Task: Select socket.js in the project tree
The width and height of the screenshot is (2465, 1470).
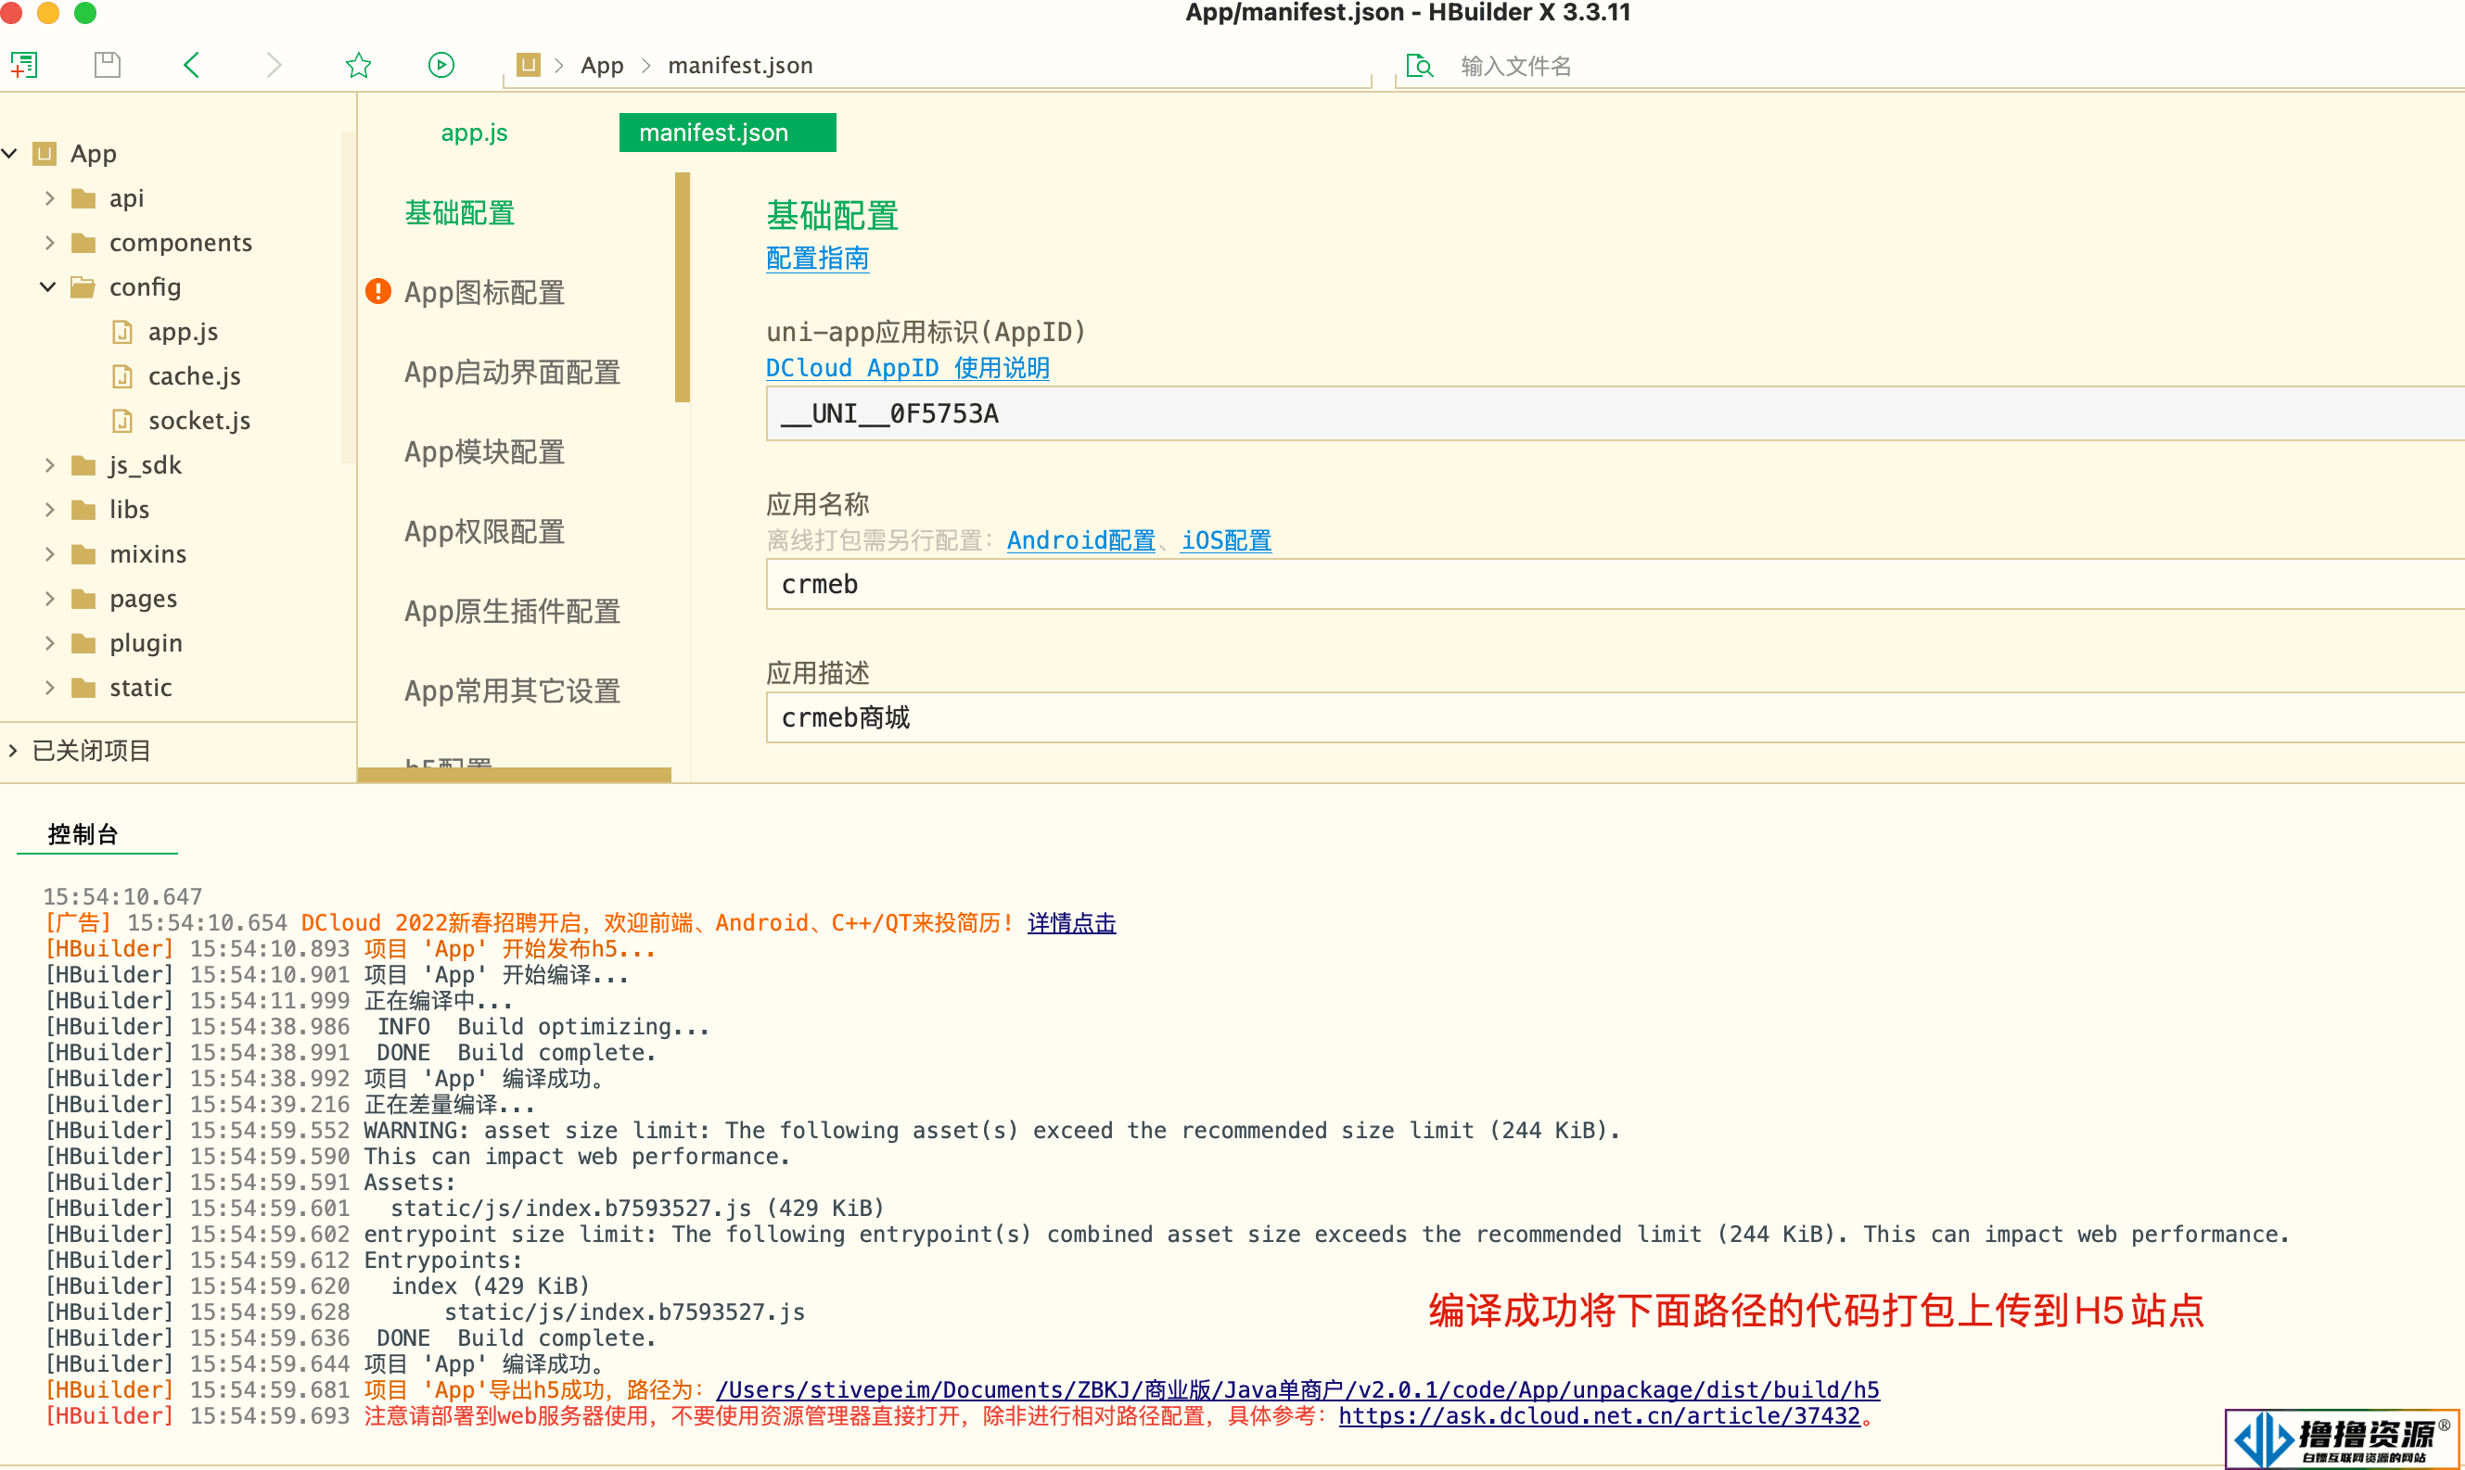Action: click(199, 421)
